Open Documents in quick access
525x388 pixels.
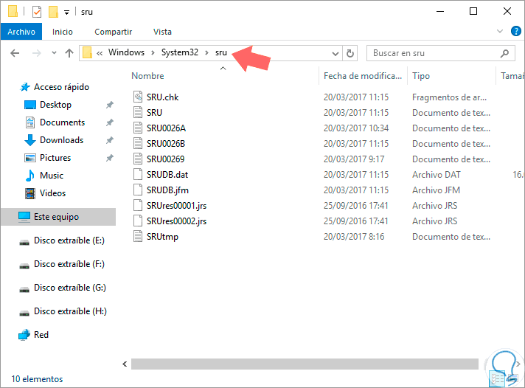(x=62, y=122)
